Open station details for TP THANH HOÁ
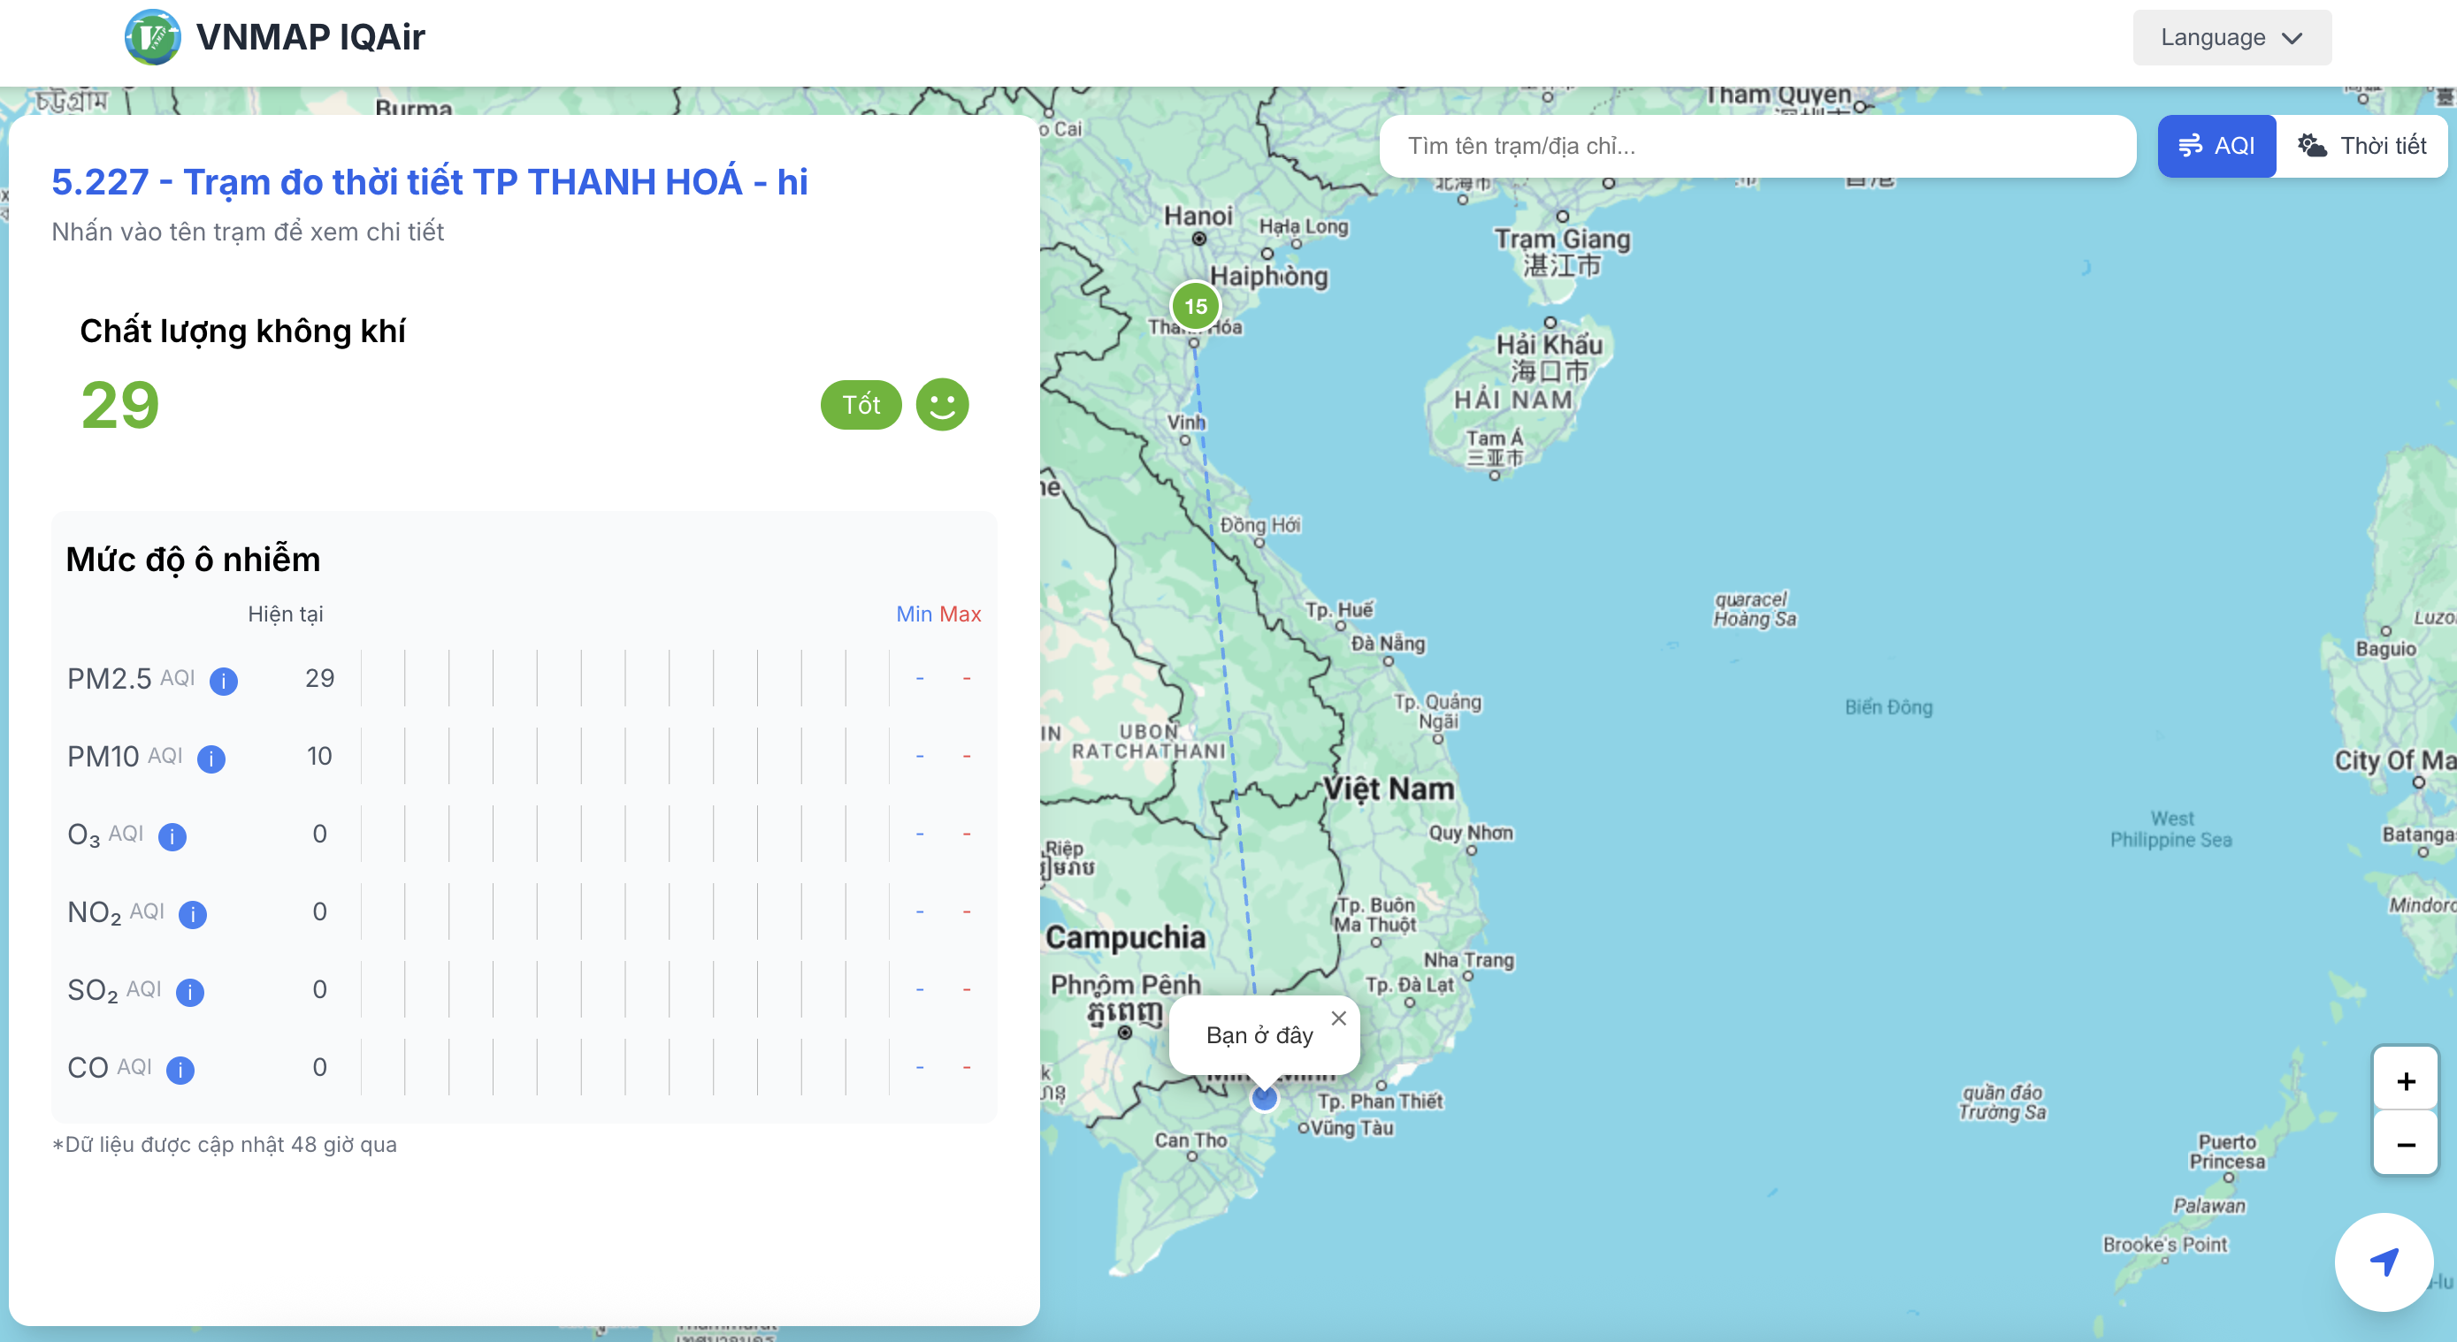 tap(428, 181)
